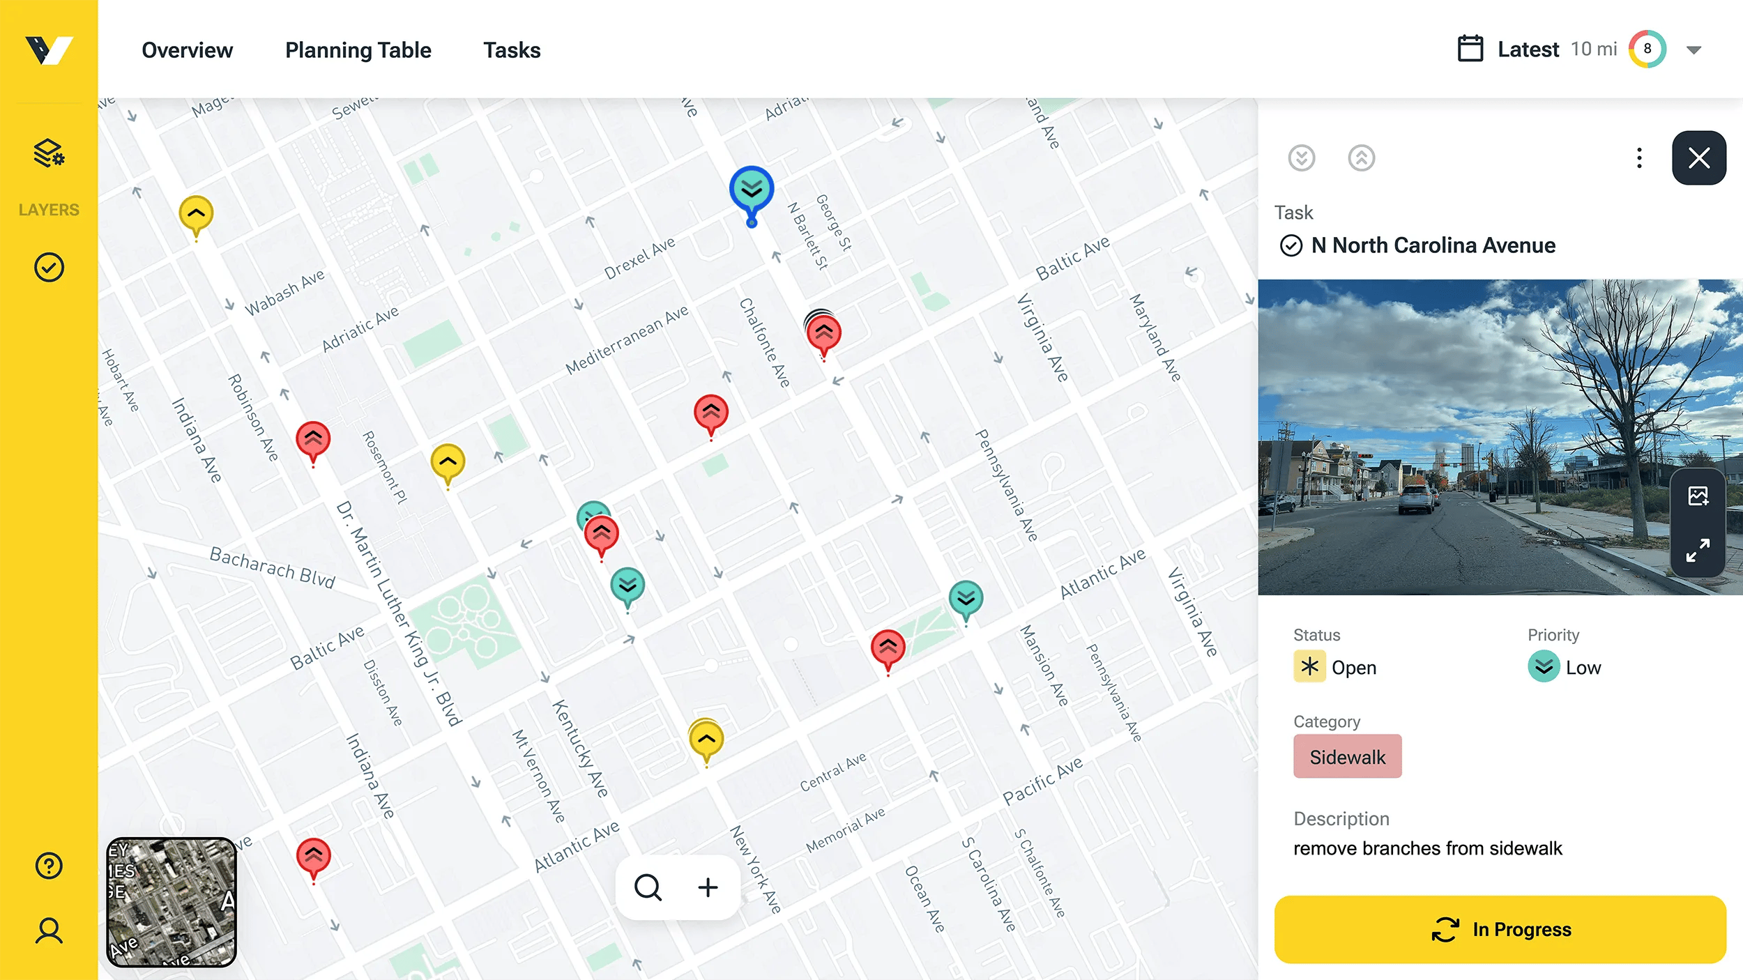Expand the task photo to fullscreen
The height and width of the screenshot is (980, 1743).
coord(1698,550)
